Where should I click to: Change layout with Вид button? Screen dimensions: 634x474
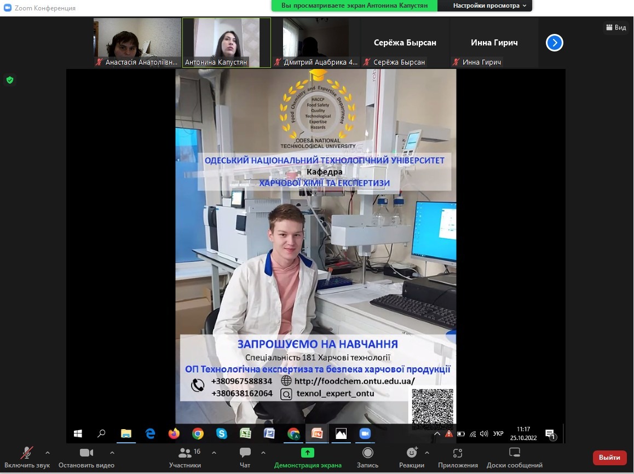616,27
